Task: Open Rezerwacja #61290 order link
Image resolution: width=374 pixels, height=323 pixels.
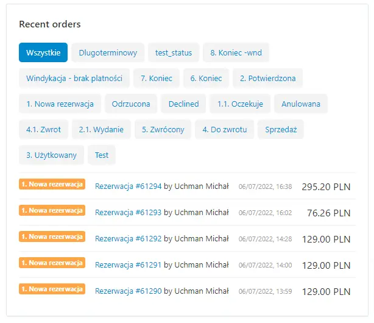Action: [x=128, y=291]
